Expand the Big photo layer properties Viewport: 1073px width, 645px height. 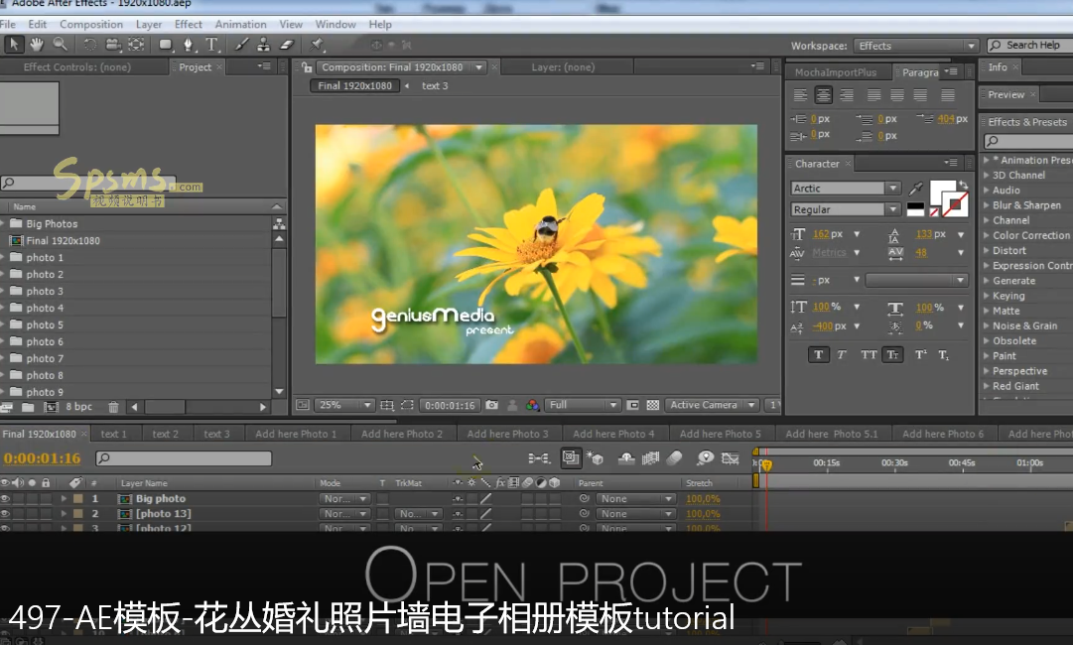coord(63,498)
